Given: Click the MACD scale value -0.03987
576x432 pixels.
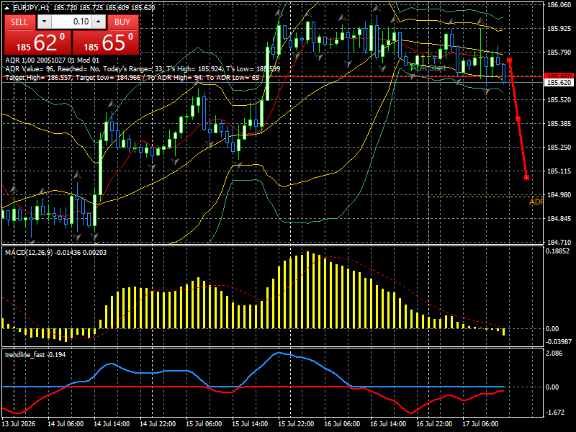Looking at the screenshot, I should pyautogui.click(x=559, y=341).
